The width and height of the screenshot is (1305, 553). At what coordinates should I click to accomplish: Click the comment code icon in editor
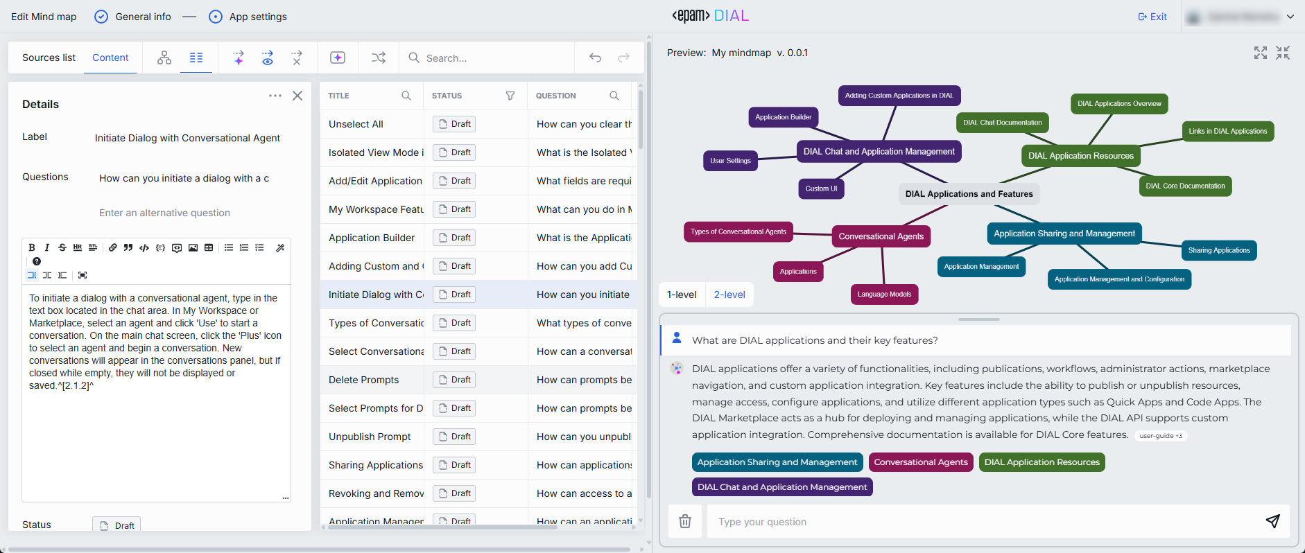pos(177,247)
